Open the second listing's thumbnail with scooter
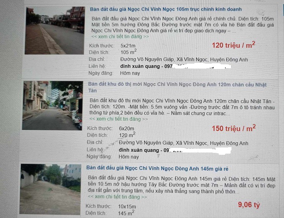 click(53, 105)
